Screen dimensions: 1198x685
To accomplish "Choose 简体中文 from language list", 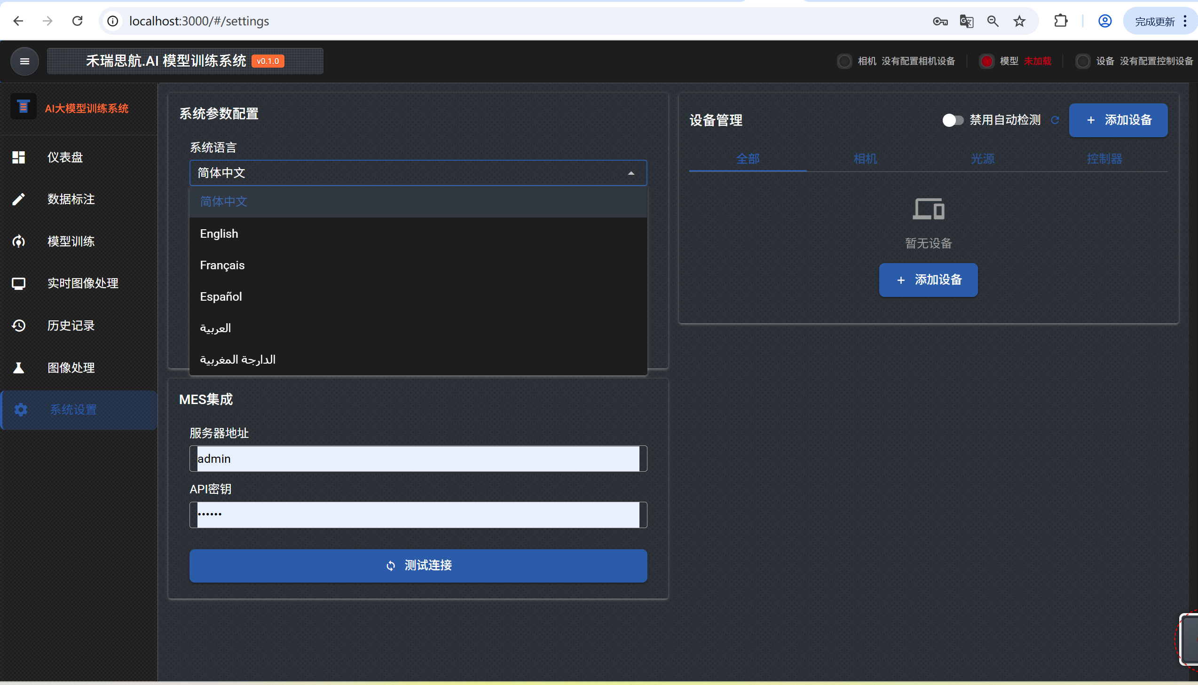I will tap(418, 202).
